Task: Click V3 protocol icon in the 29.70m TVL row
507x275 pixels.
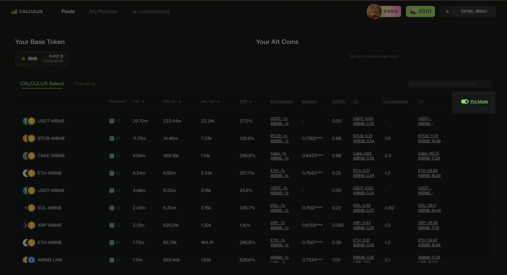Action: (x=112, y=121)
